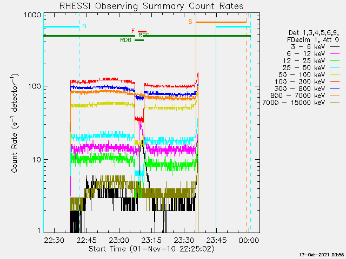The width and height of the screenshot is (346, 259).
Task: Click the yellow legend line for 50-100 keV
Action: coord(335,75)
